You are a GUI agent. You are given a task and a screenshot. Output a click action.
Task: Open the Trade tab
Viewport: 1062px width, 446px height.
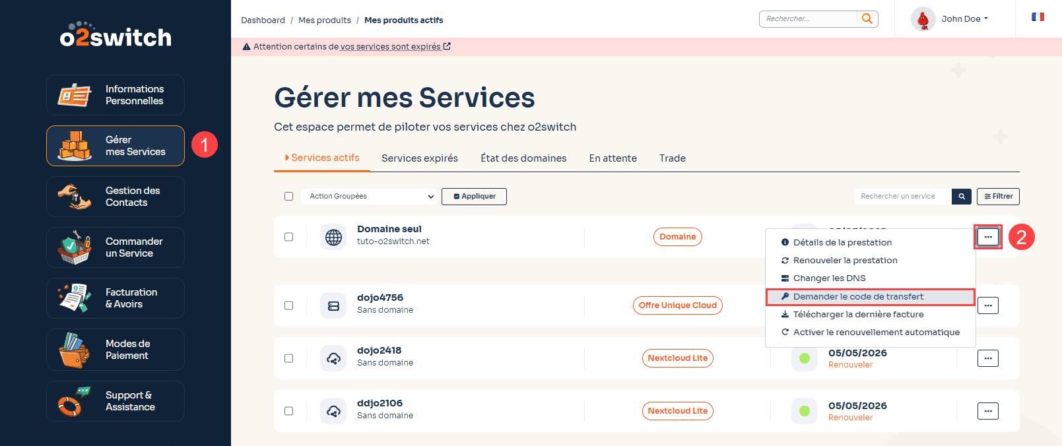pyautogui.click(x=673, y=158)
